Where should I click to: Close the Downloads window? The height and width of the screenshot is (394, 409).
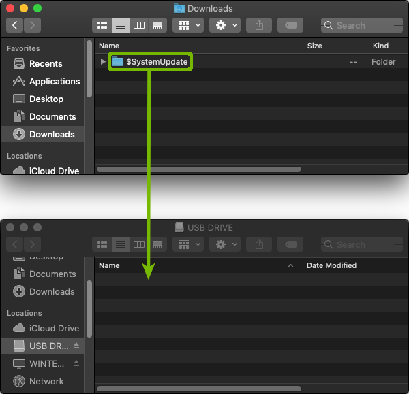[10, 8]
